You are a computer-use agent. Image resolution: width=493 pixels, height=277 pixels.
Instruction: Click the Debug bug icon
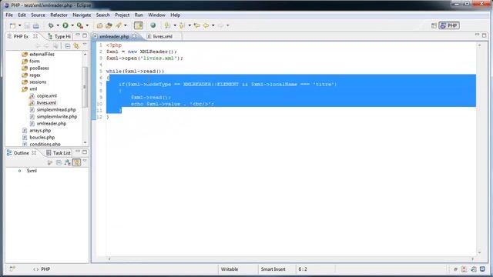(x=51, y=25)
